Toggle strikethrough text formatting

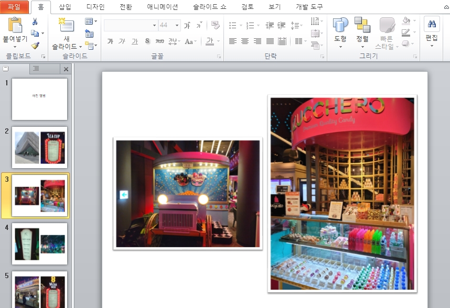click(x=159, y=41)
